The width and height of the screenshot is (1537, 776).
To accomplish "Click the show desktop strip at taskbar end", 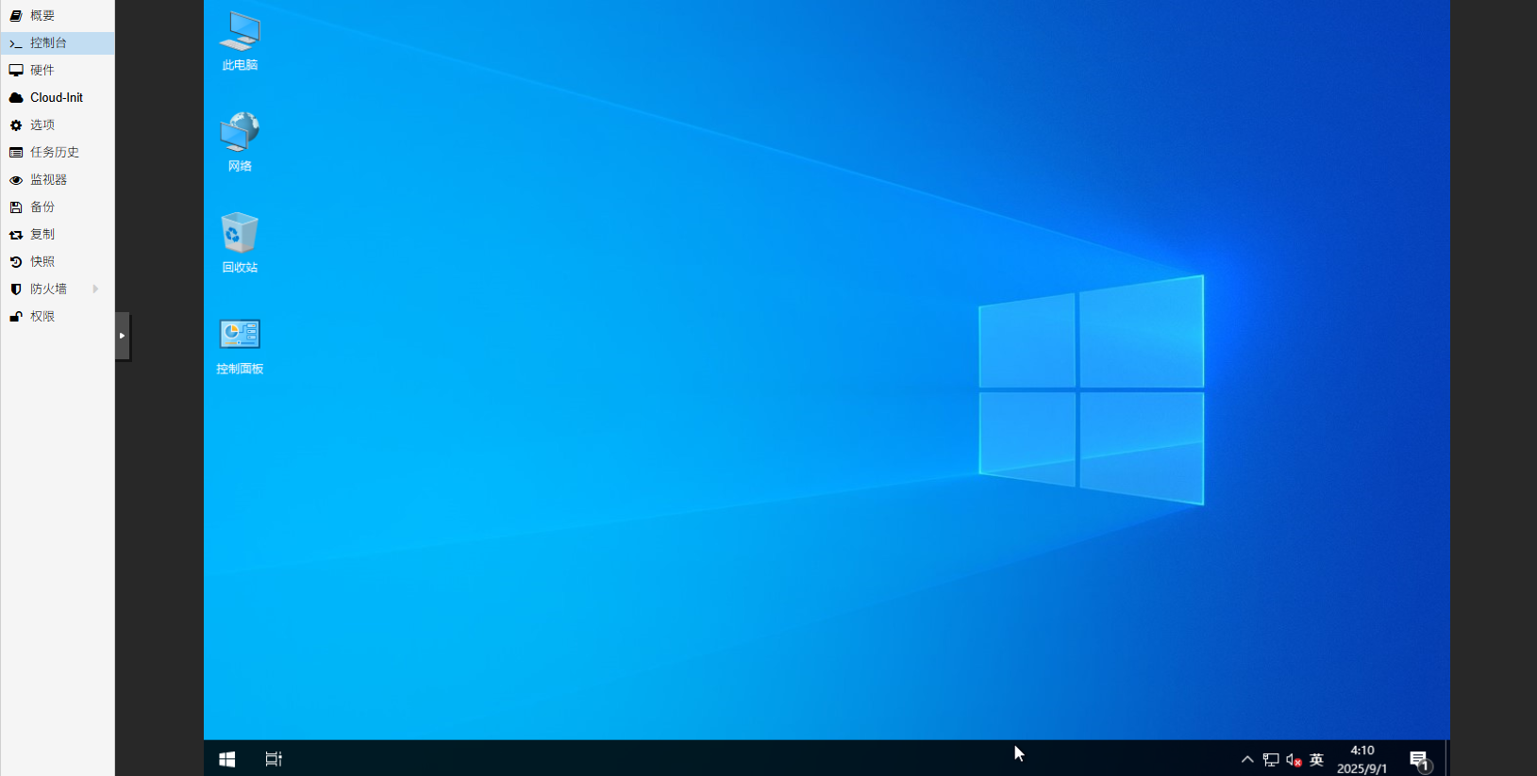I will (x=1447, y=759).
